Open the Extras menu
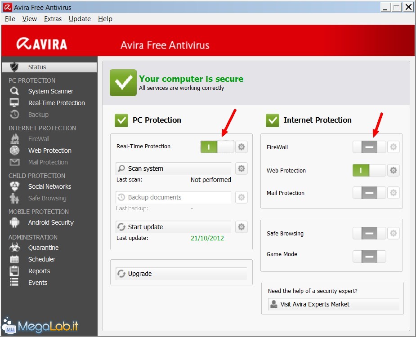 point(53,19)
